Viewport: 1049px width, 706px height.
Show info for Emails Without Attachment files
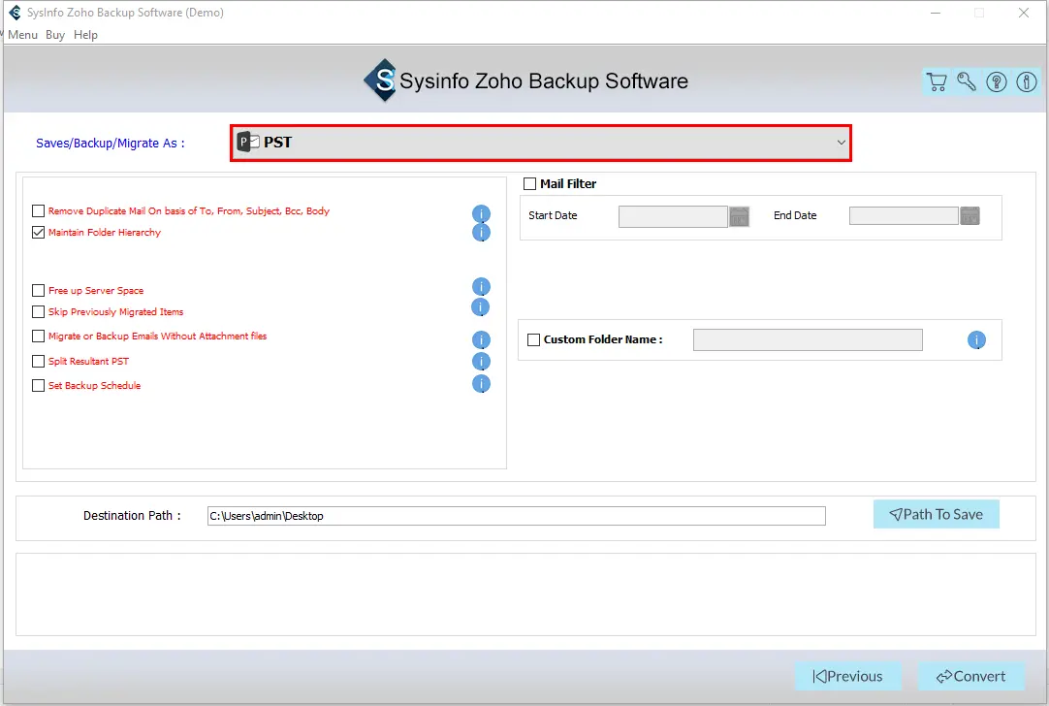click(x=481, y=340)
